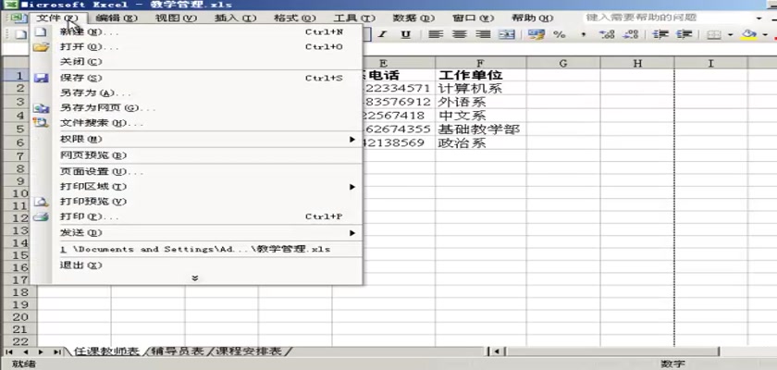This screenshot has height=370, width=777.
Task: Jump to last sheet tab arrow
Action: (x=56, y=351)
